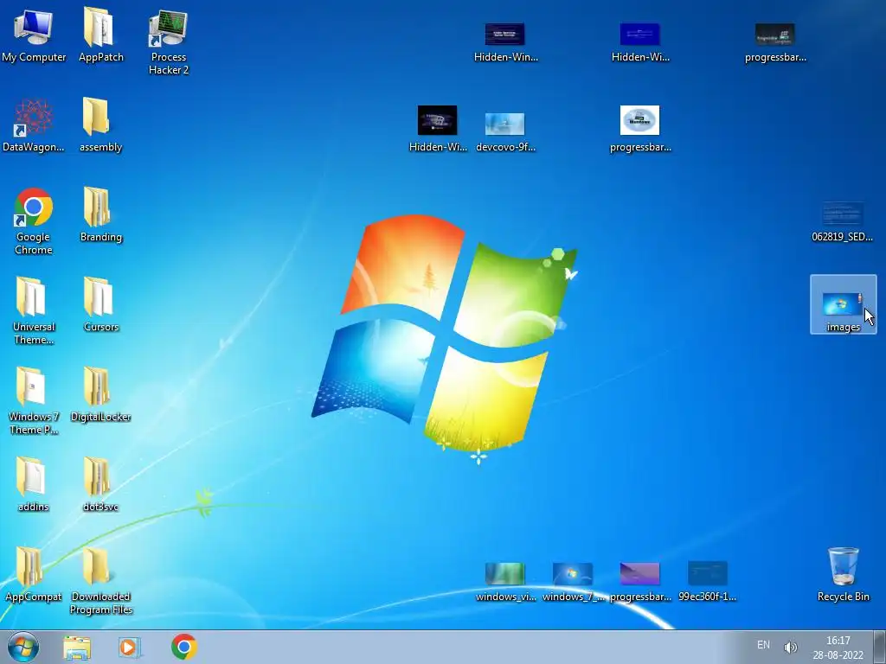Select the Downloaded Program Files folder
This screenshot has height=664, width=886.
100,580
